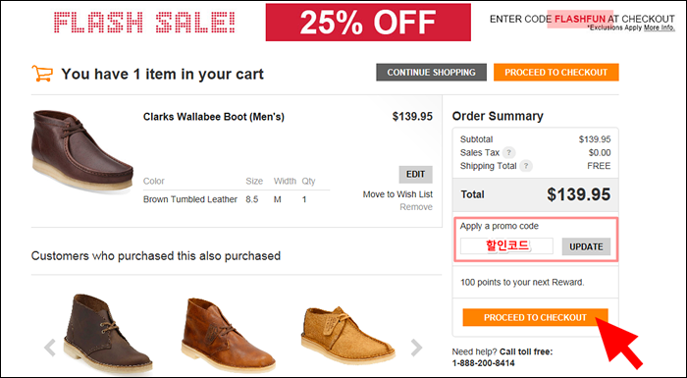Image resolution: width=687 pixels, height=378 pixels.
Task: Open the Clarks Wallabee Boot product image
Action: coord(82,150)
